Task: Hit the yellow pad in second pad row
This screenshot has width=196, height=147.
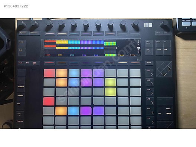Action: 111,82
